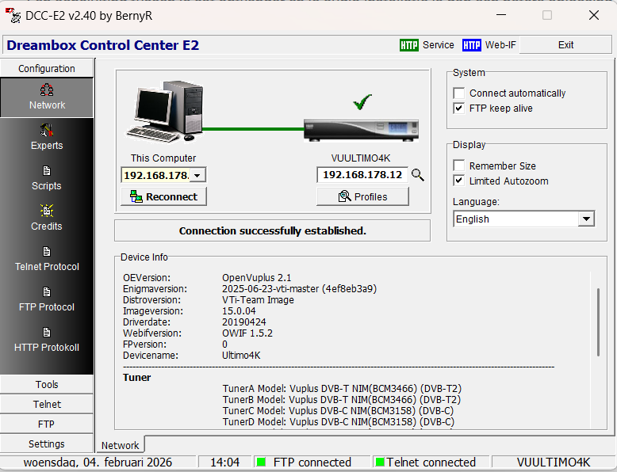Click the green connection checkmark
This screenshot has height=472, width=617.
pos(362,102)
